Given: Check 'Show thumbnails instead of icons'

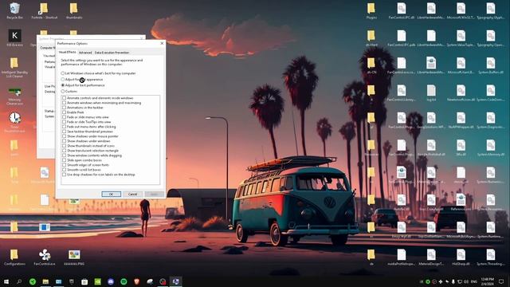Looking at the screenshot, I should tap(64, 146).
